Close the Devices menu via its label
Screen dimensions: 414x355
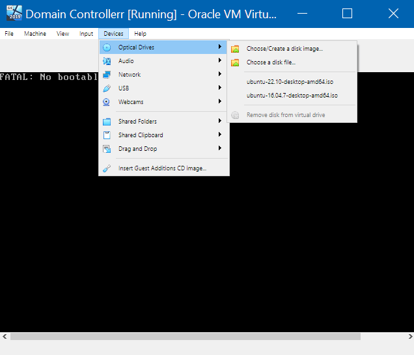coord(113,34)
